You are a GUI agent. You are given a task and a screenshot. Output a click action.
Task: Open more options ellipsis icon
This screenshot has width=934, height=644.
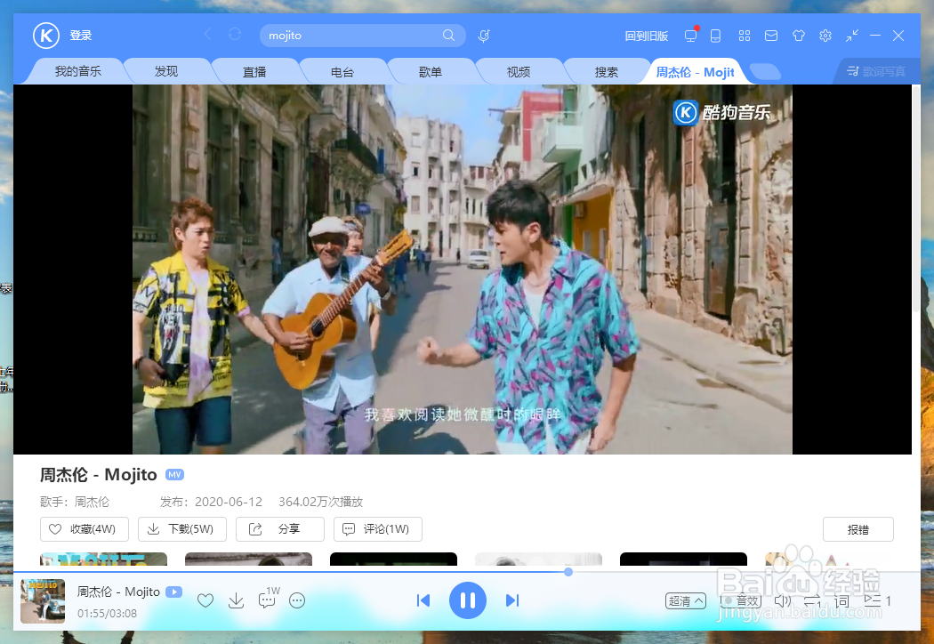point(297,600)
